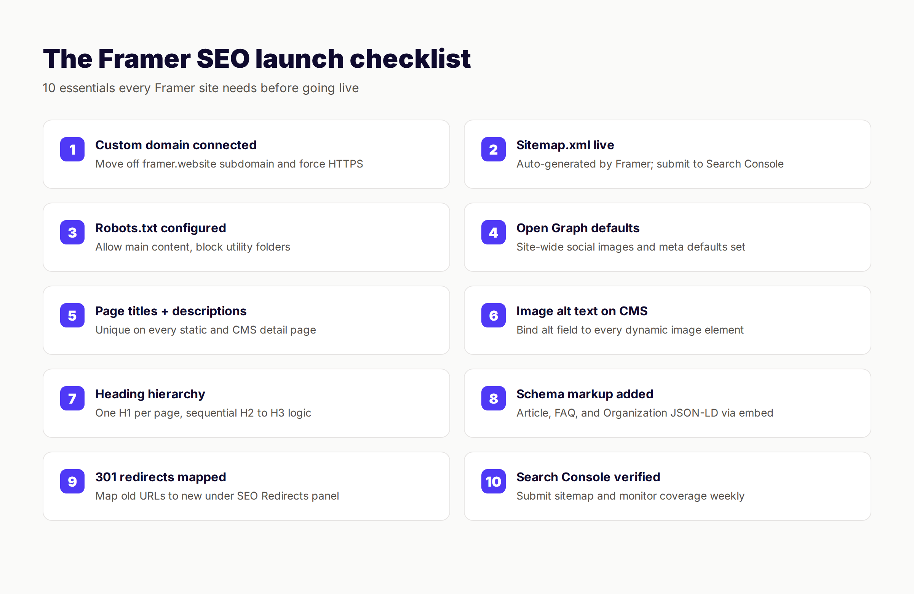914x594 pixels.
Task: Click 'Bind alt field to every dynamic image element'
Action: coord(630,330)
